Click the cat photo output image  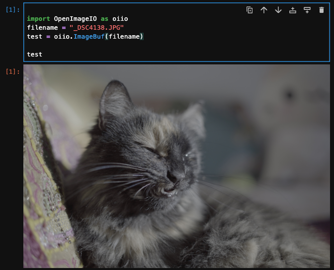[x=176, y=166]
